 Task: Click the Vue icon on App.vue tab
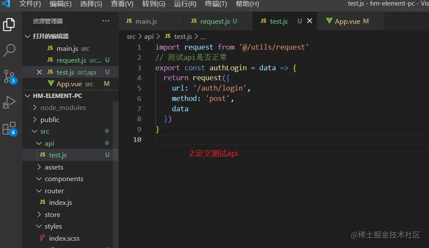329,21
